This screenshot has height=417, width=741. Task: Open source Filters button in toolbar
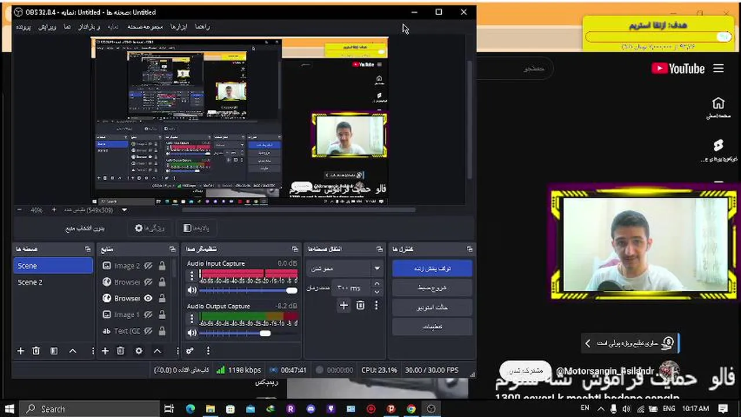(x=196, y=228)
